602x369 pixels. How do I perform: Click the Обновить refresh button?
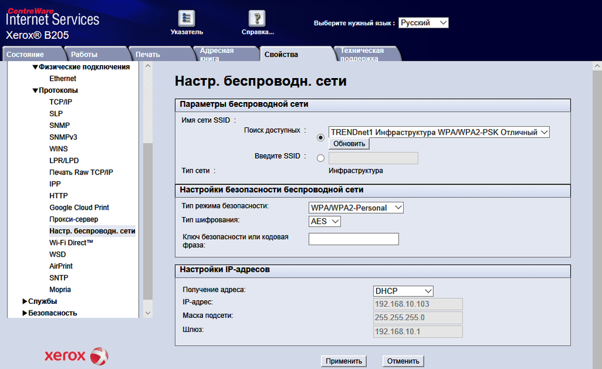click(349, 144)
